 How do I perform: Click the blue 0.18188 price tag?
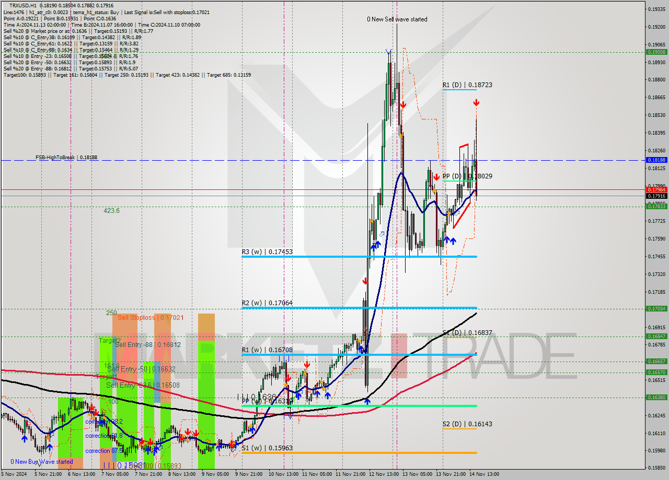pyautogui.click(x=656, y=160)
